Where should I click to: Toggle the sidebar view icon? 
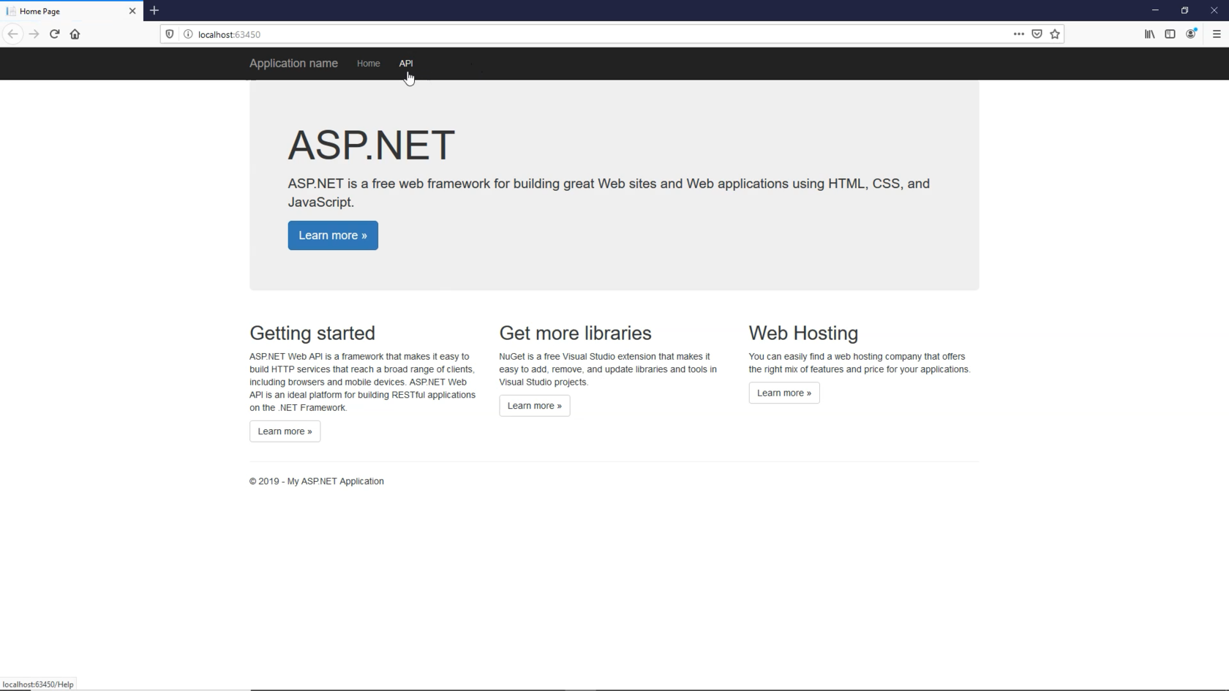pos(1170,34)
